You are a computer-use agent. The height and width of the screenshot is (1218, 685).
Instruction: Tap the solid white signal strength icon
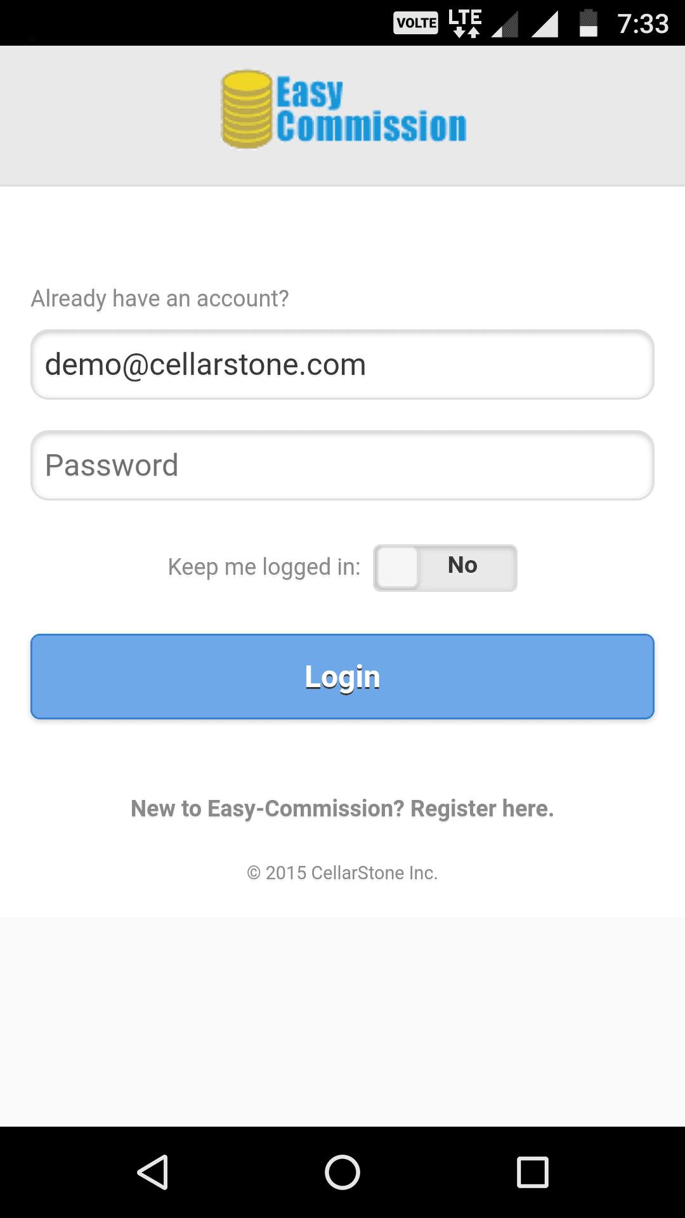pos(544,25)
